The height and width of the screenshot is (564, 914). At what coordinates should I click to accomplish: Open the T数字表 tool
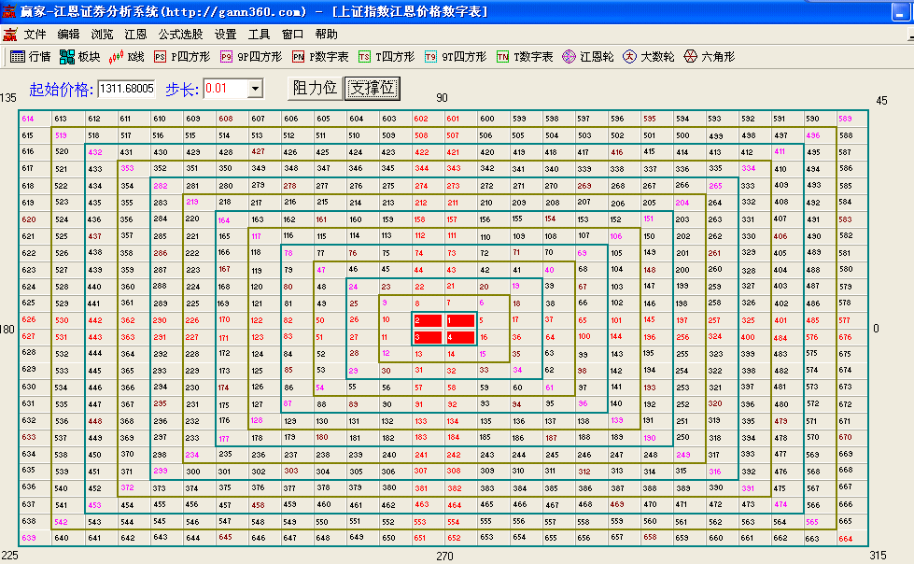click(524, 57)
